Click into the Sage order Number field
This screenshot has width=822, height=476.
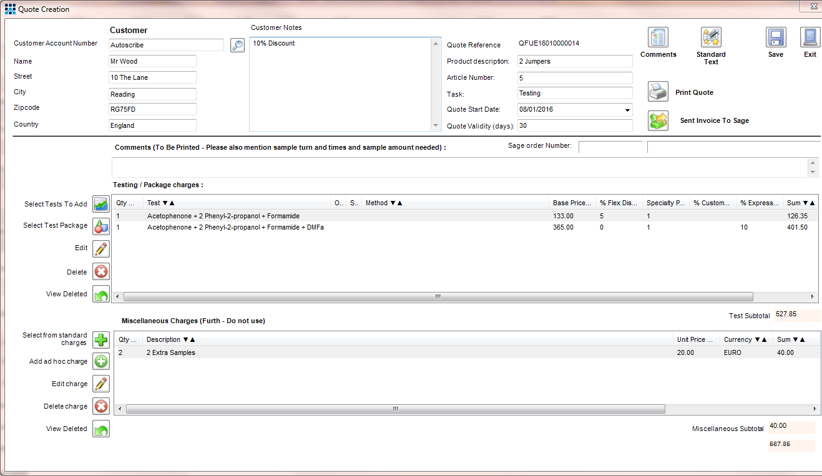coord(610,147)
